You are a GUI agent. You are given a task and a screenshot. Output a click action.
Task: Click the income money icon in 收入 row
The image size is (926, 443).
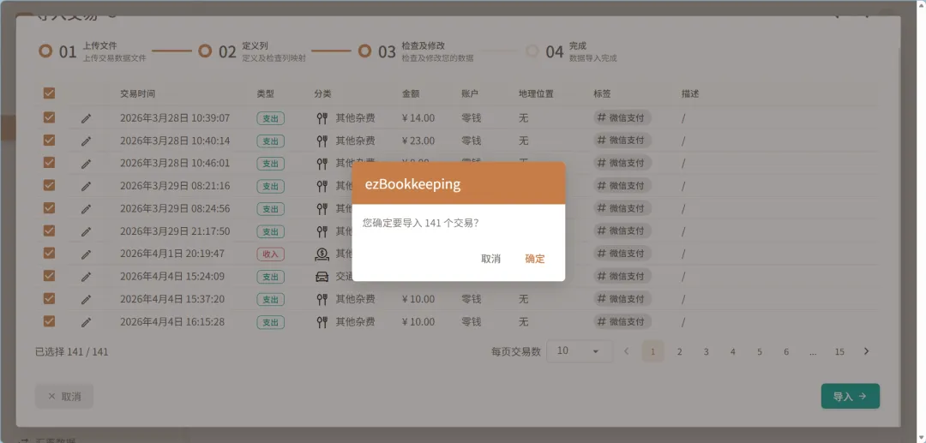coord(322,254)
